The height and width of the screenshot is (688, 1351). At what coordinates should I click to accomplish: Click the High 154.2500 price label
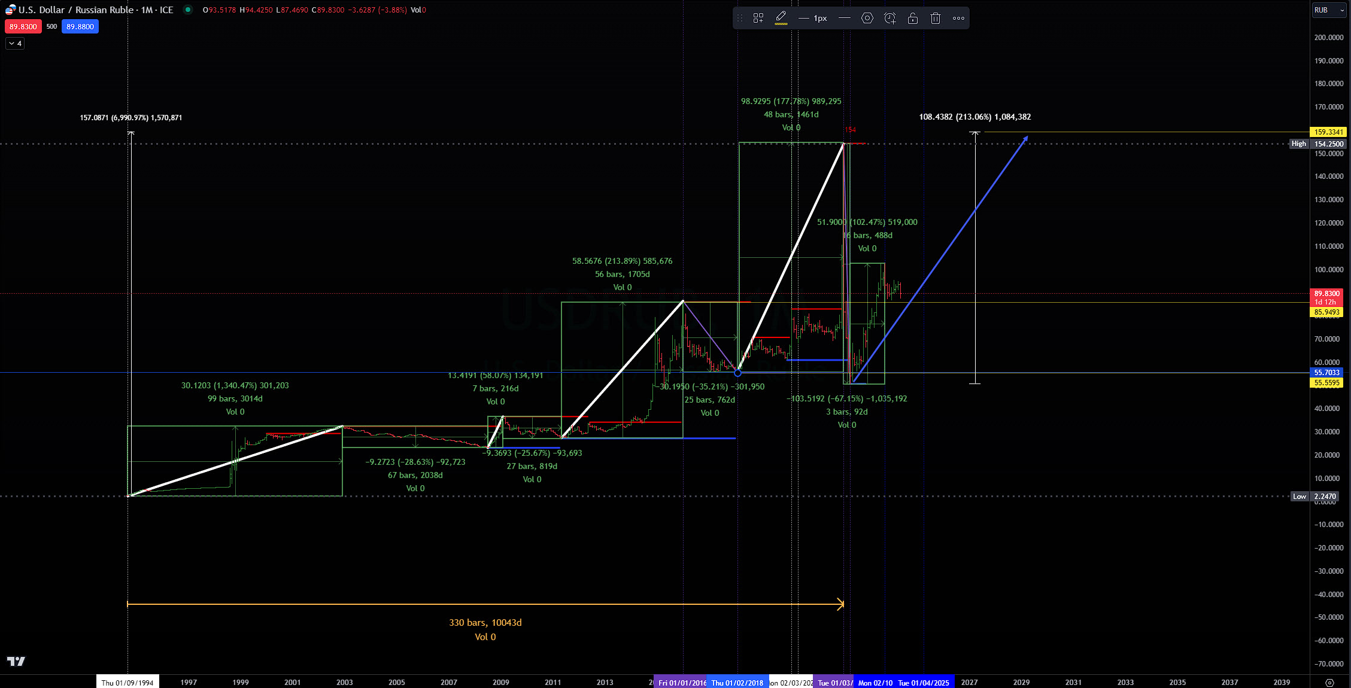(1317, 144)
